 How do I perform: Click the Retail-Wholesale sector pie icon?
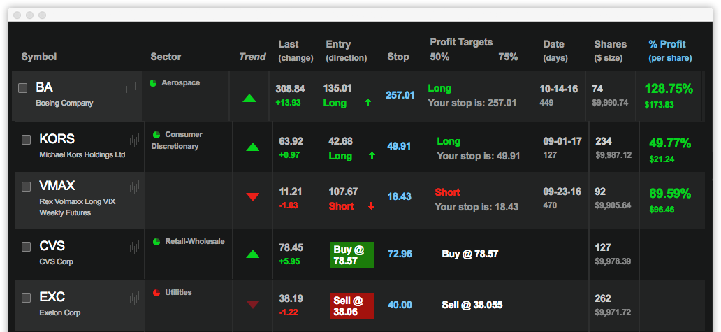(156, 241)
